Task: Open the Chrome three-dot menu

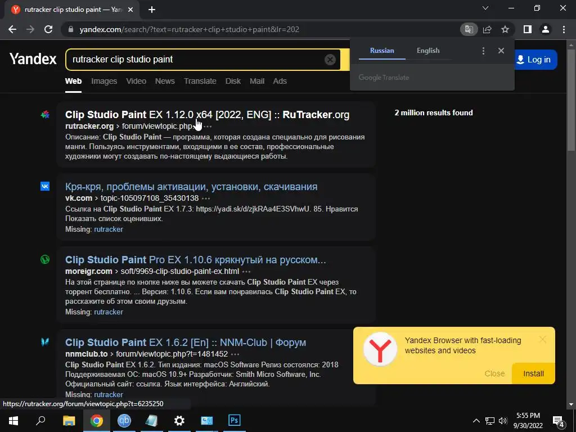Action: [564, 29]
